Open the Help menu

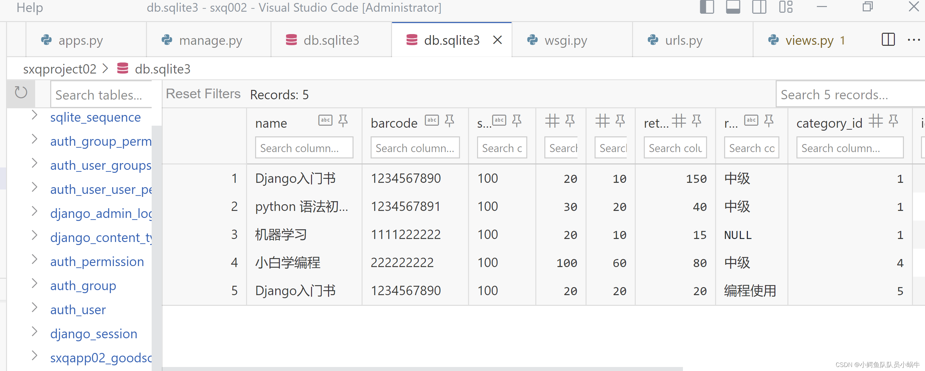coord(29,8)
